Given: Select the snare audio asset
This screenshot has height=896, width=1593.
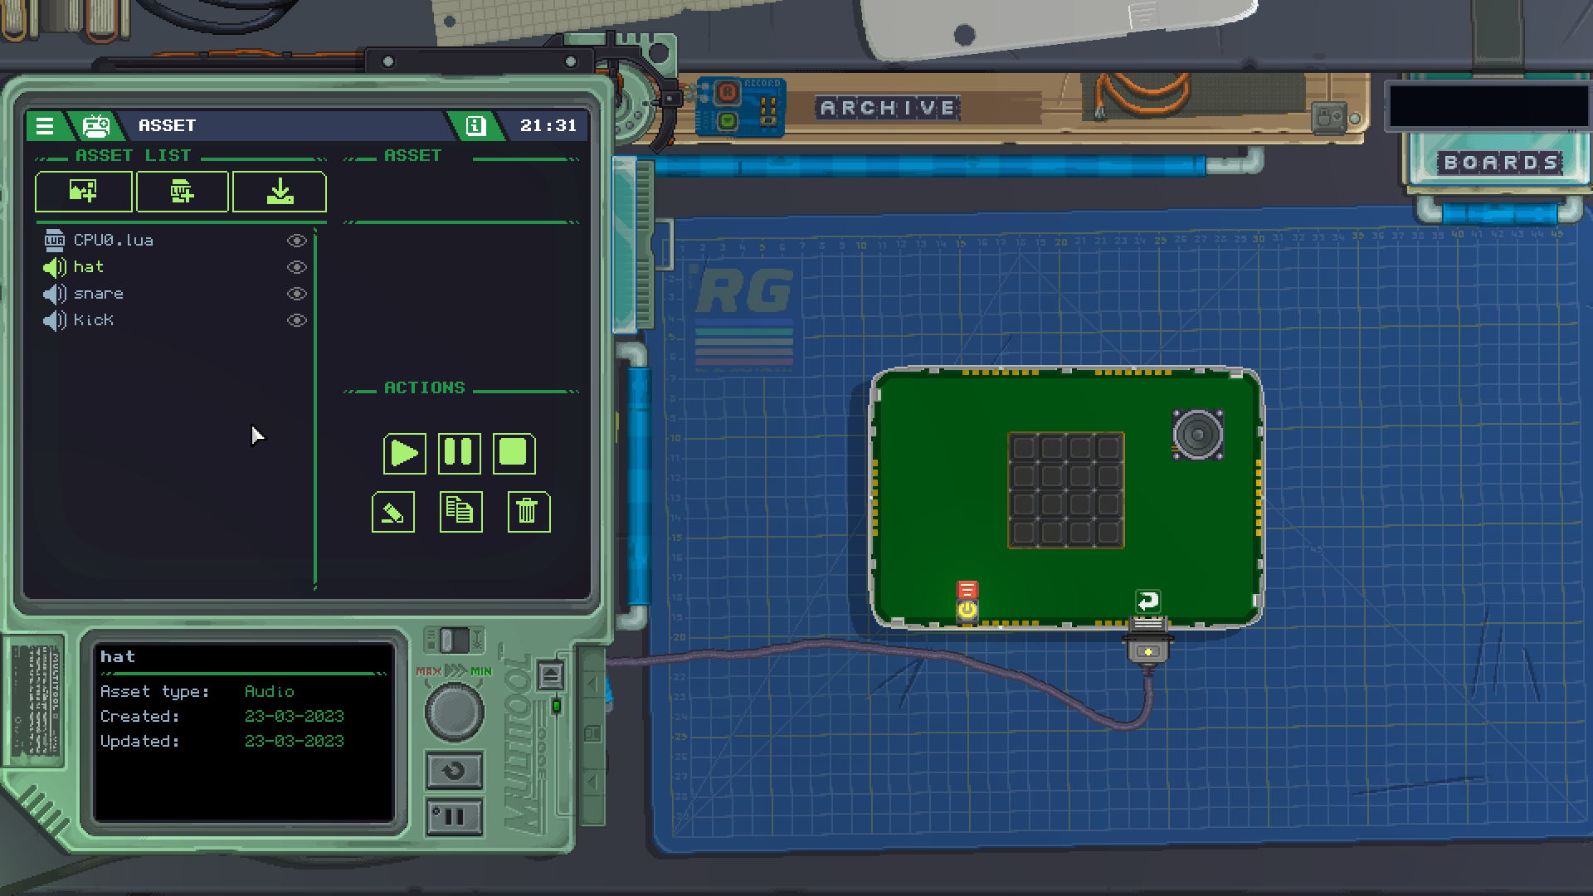Looking at the screenshot, I should click(x=98, y=294).
